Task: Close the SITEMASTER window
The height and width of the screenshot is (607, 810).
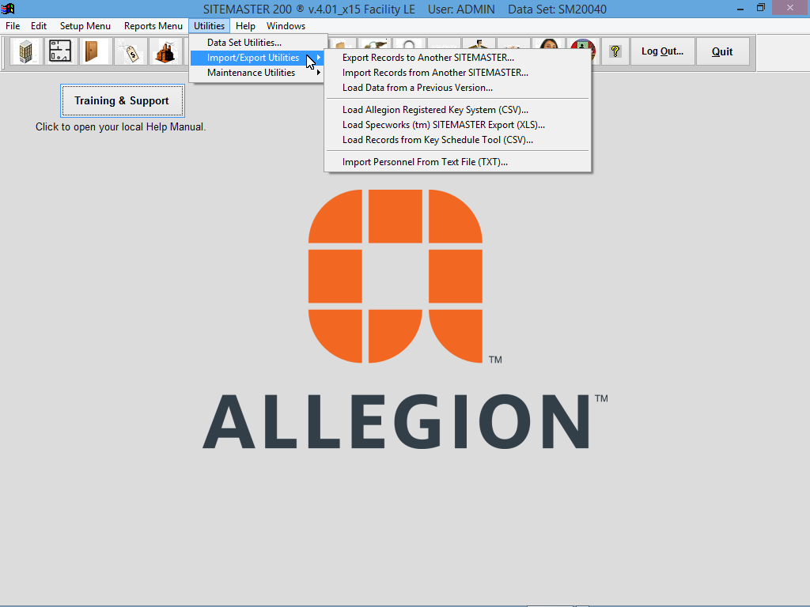Action: (x=790, y=8)
